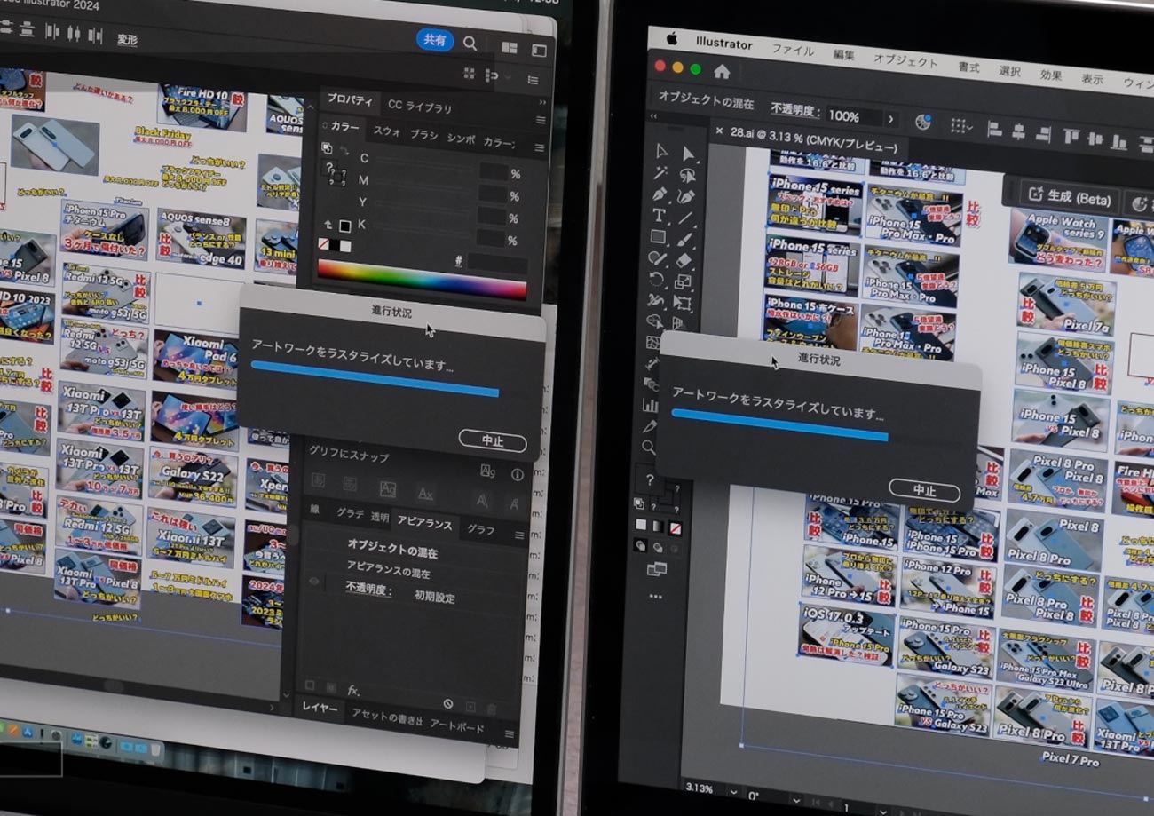
Task: Choose the Rotate tool in right toolbar
Action: click(656, 280)
